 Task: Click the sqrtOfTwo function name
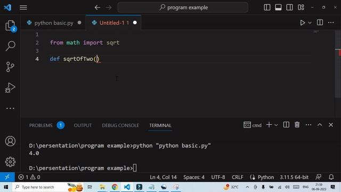(78, 59)
